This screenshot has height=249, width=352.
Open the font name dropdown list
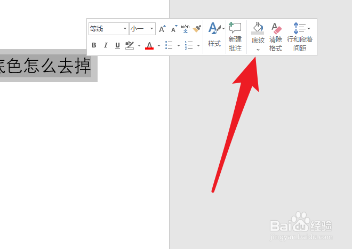pyautogui.click(x=125, y=29)
